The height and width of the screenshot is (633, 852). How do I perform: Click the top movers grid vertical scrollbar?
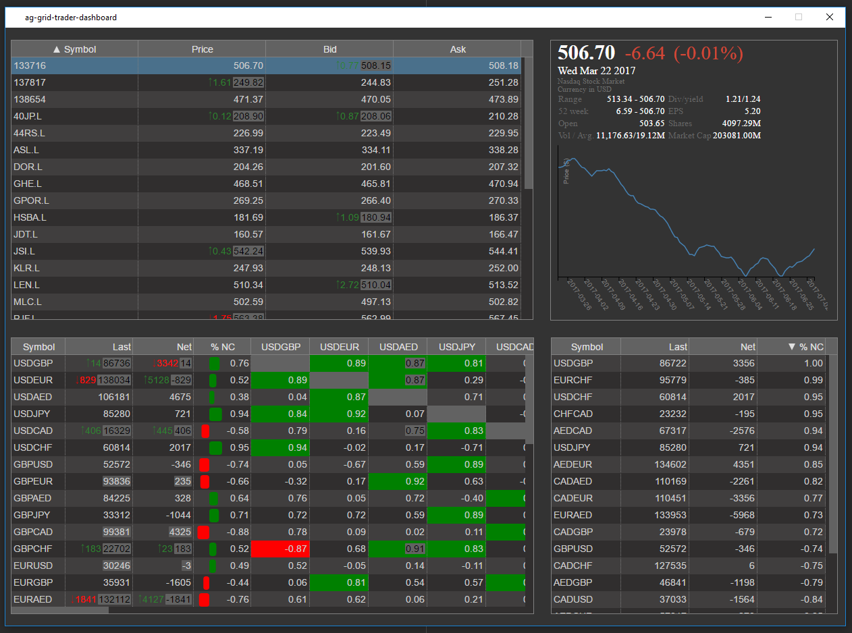point(832,454)
